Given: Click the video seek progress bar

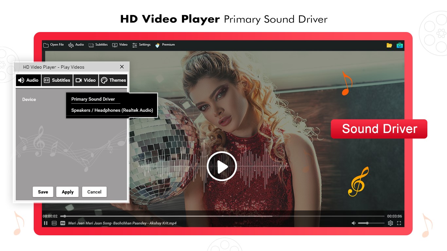Looking at the screenshot, I should click(223, 216).
